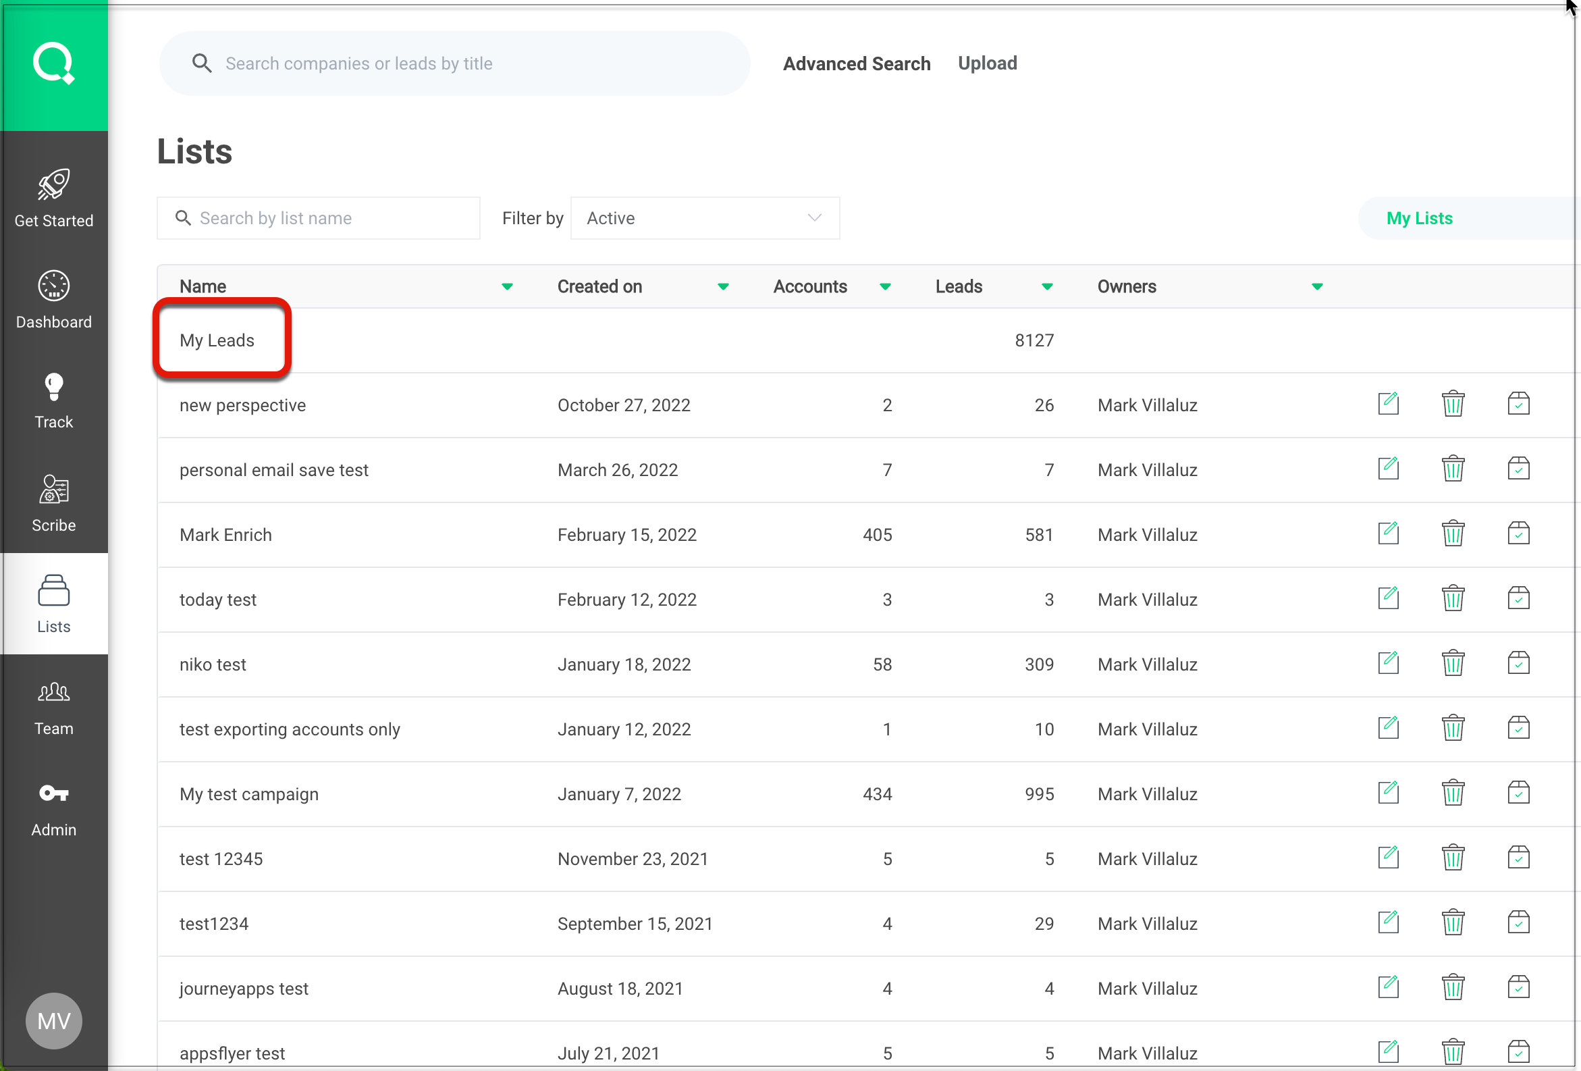Archive the new perspective list
The height and width of the screenshot is (1071, 1581).
coord(1518,404)
